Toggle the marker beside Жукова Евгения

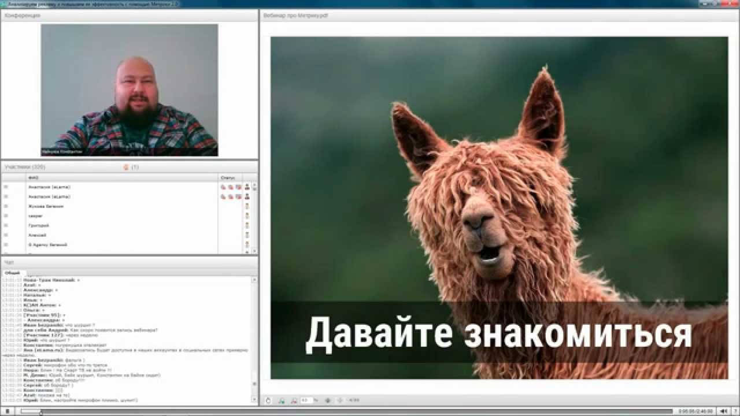tap(6, 206)
